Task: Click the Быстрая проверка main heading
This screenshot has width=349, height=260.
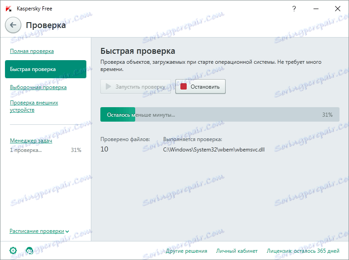Action: (x=138, y=51)
